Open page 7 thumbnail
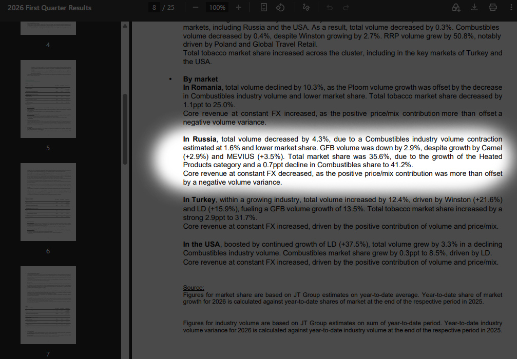The image size is (517, 359). 48,305
